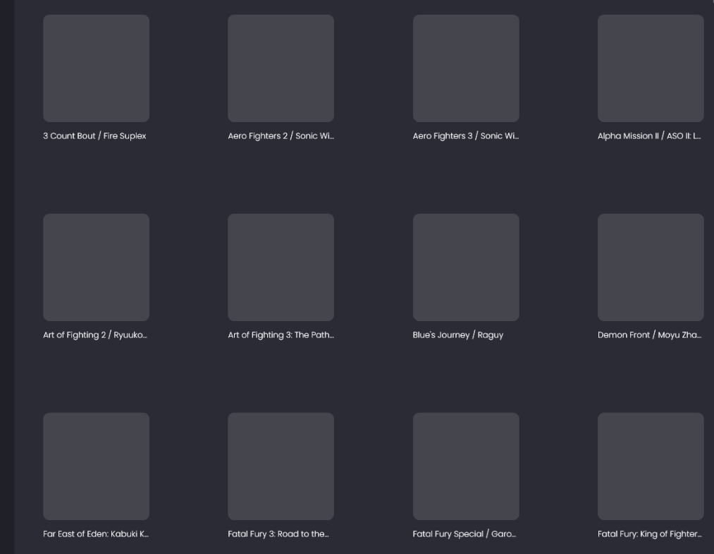The image size is (714, 554).
Task: Select the Aero Fighters 2 cover placeholder
Action: coord(281,68)
